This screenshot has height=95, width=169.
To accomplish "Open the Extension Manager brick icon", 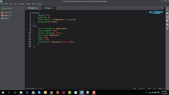I will 167,13.
